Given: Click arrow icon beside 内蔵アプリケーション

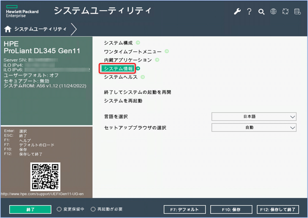Looking at the screenshot, I should coord(157,59).
